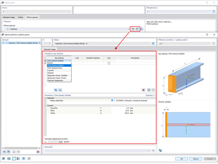This screenshot has height=164, width=218.
Task: Click the Použít apply button
Action: pyautogui.click(x=210, y=159)
